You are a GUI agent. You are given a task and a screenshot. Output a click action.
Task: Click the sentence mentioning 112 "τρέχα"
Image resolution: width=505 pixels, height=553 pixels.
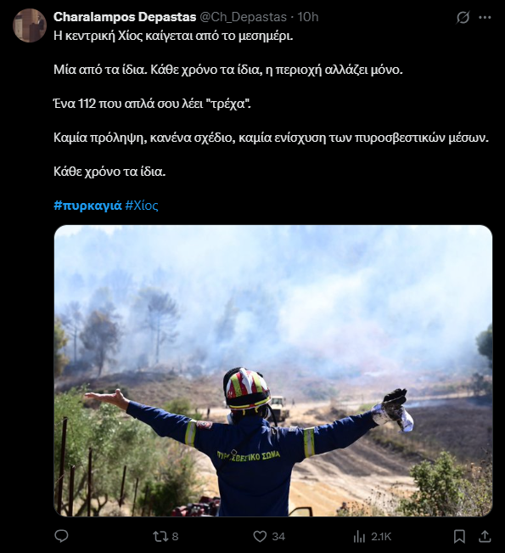[x=152, y=104]
